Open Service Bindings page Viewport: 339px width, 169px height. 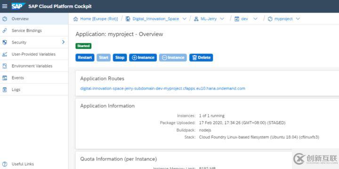pos(34,31)
